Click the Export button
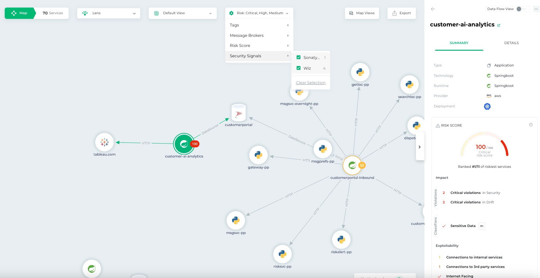Image resolution: width=540 pixels, height=278 pixels. click(x=401, y=13)
